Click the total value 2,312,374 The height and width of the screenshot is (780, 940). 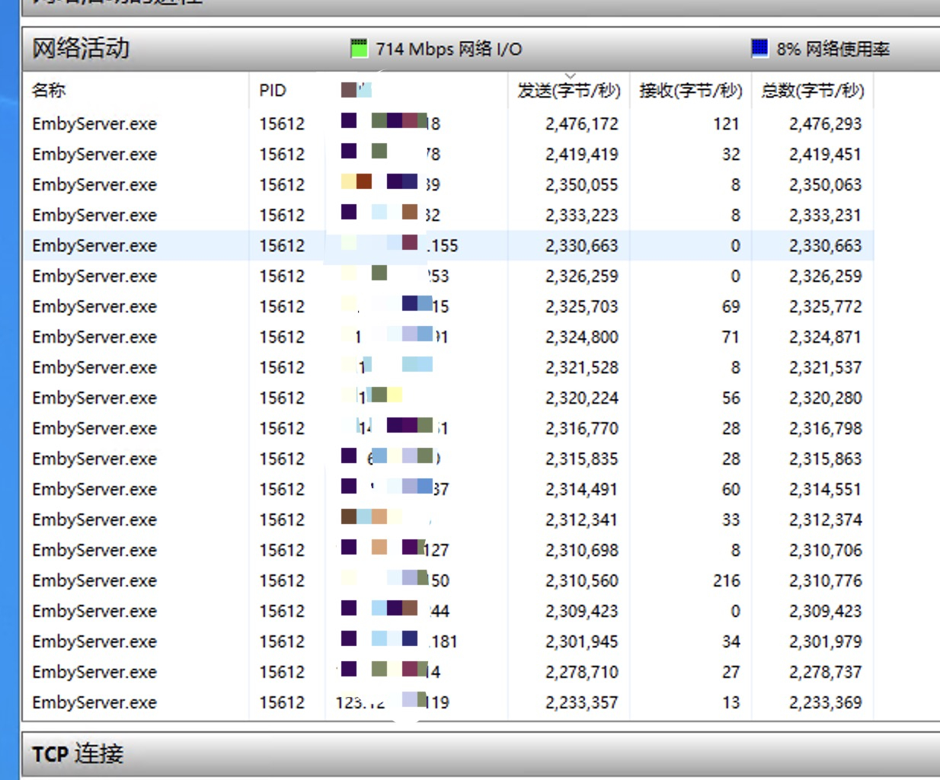(x=826, y=519)
